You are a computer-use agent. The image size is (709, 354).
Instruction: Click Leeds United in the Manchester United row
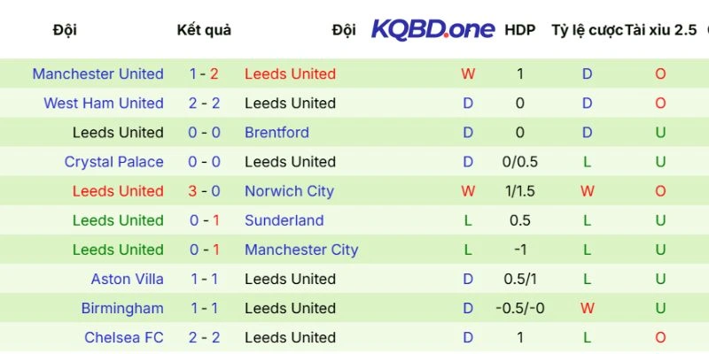pyautogui.click(x=290, y=74)
